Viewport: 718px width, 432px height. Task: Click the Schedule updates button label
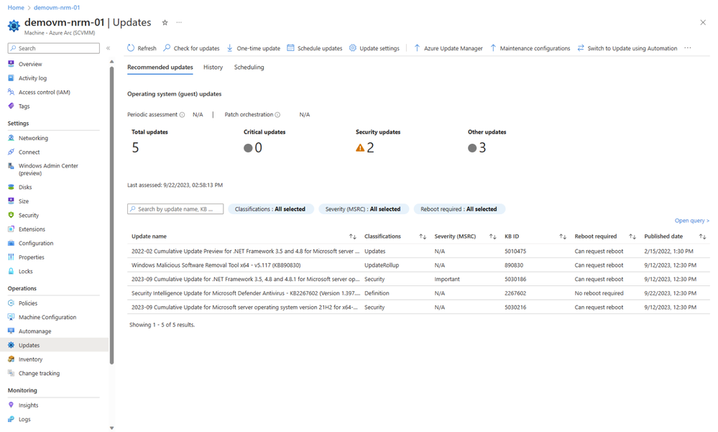pyautogui.click(x=320, y=48)
